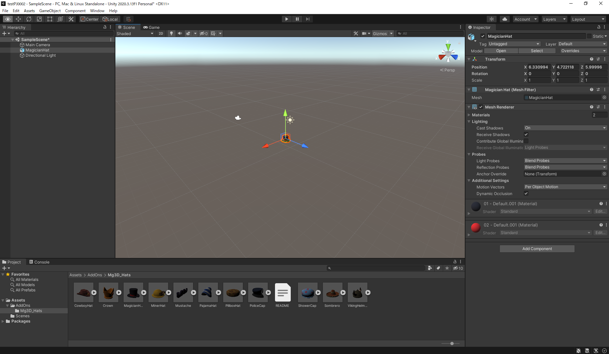The width and height of the screenshot is (609, 354).
Task: Click the Pause button
Action: (297, 19)
